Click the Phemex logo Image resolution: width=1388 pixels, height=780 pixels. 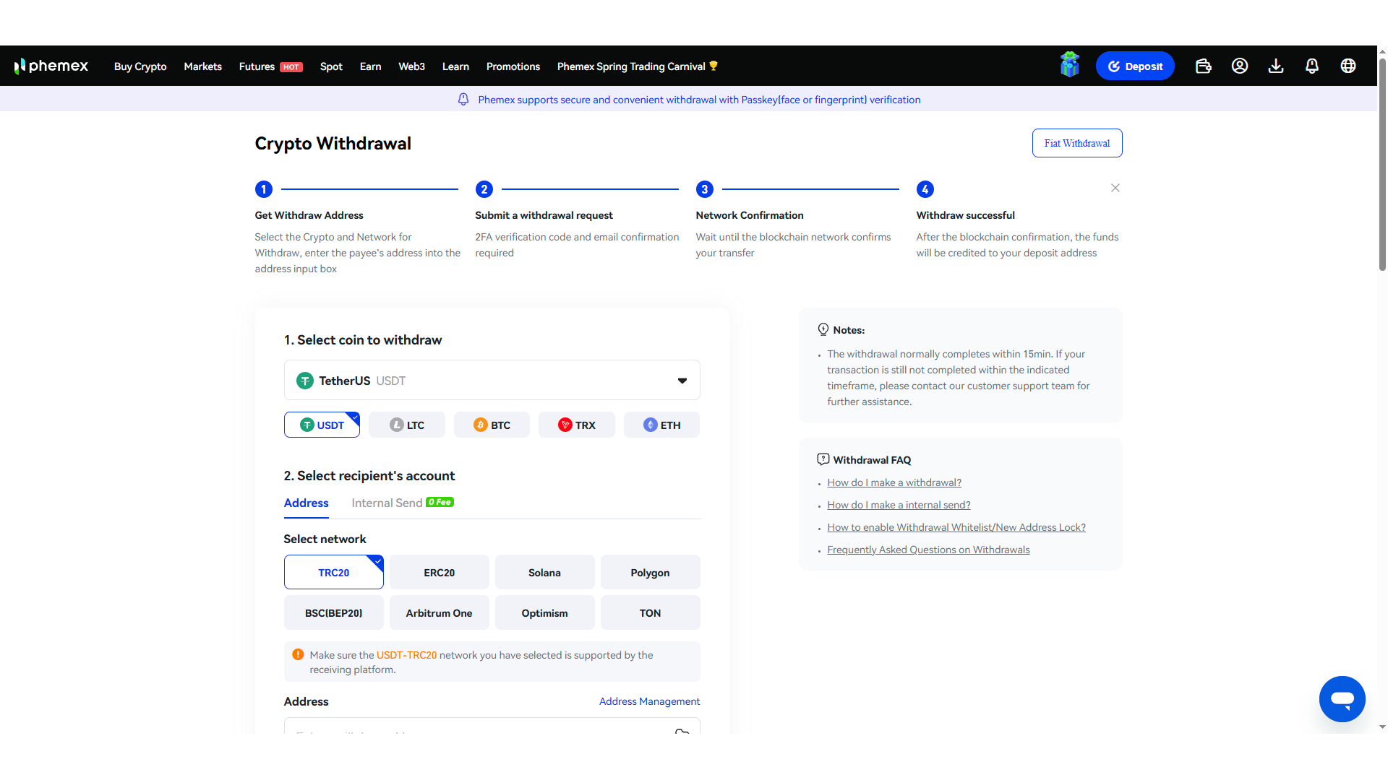tap(51, 66)
